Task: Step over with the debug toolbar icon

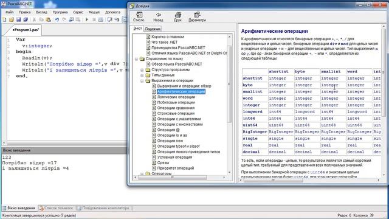Action: coord(109,19)
